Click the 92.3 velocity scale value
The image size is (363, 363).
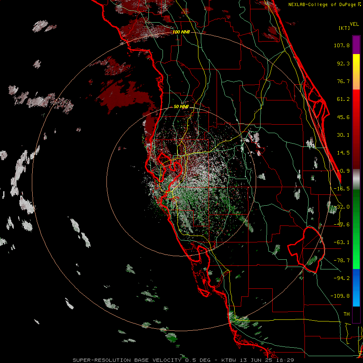tap(343, 63)
